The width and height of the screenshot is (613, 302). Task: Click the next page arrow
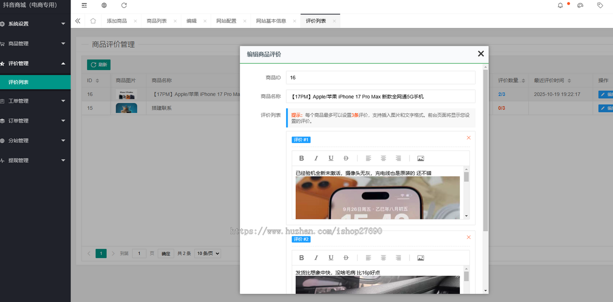pos(113,254)
